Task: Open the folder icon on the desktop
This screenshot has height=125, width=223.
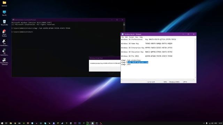Action: coord(4,4)
